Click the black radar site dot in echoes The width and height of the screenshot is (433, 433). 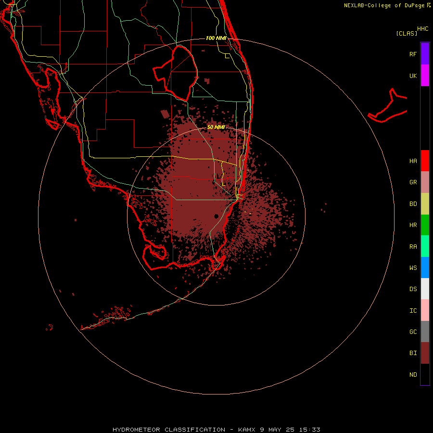(x=216, y=216)
